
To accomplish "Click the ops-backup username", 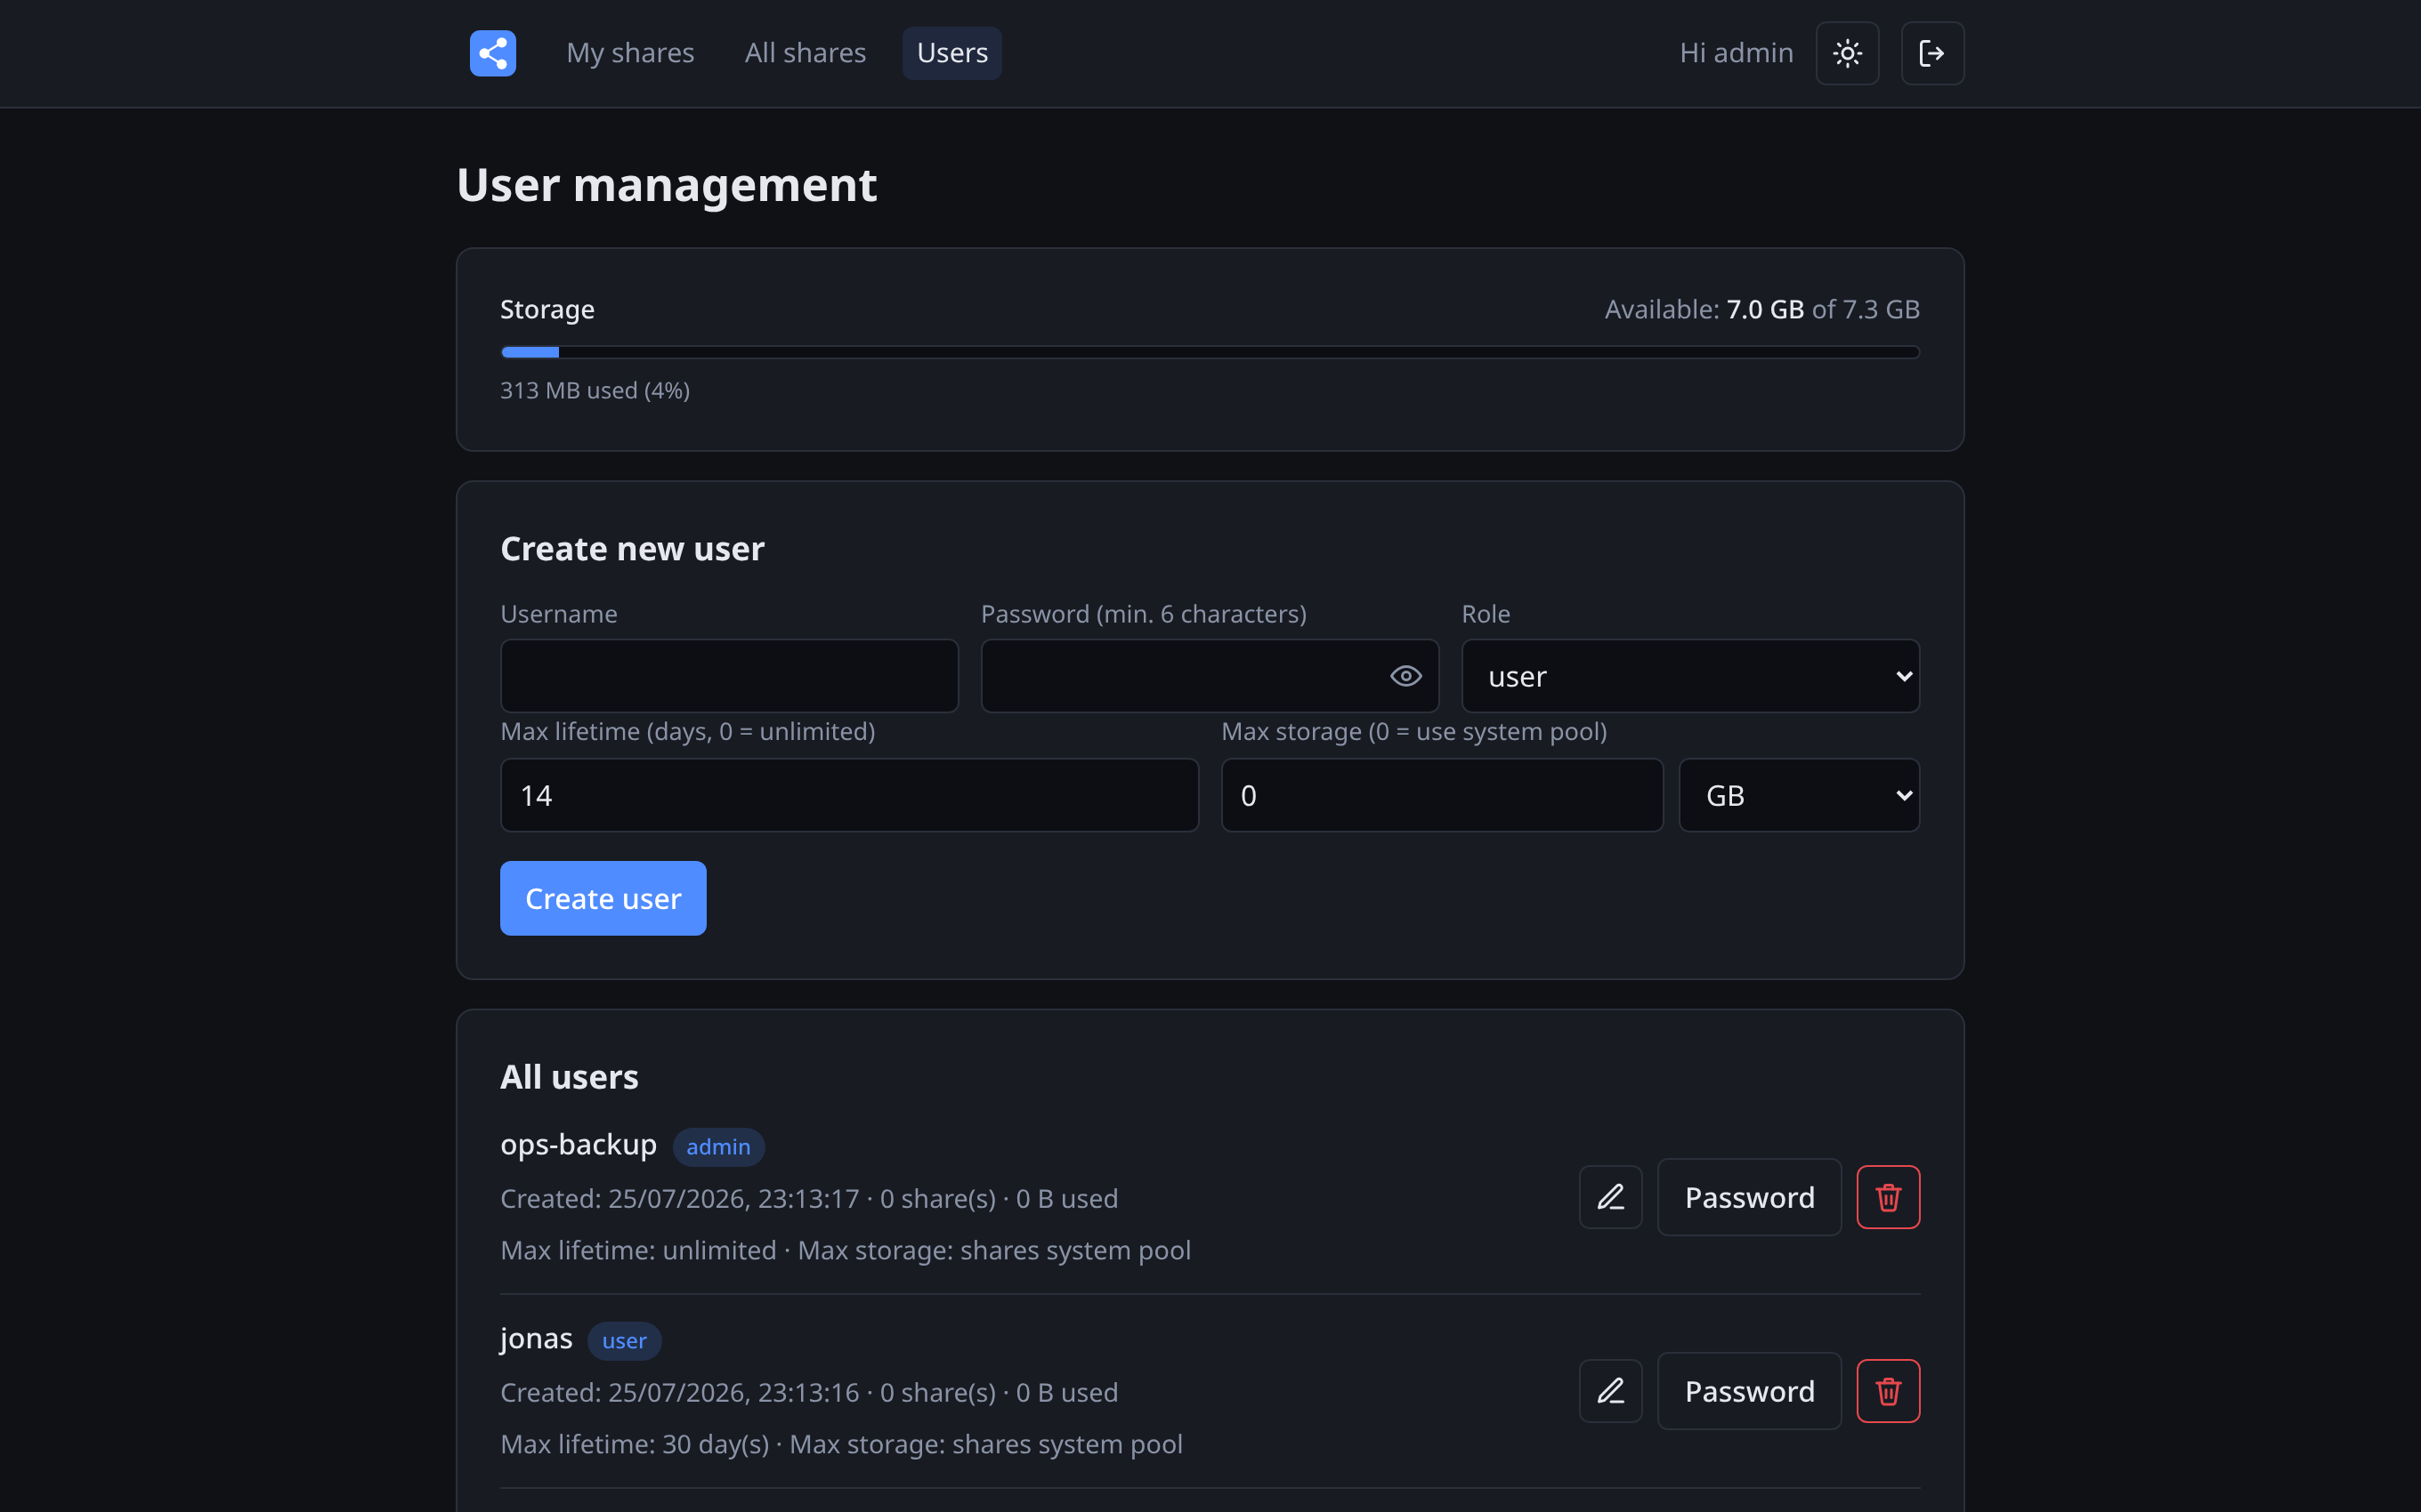I will [579, 1144].
